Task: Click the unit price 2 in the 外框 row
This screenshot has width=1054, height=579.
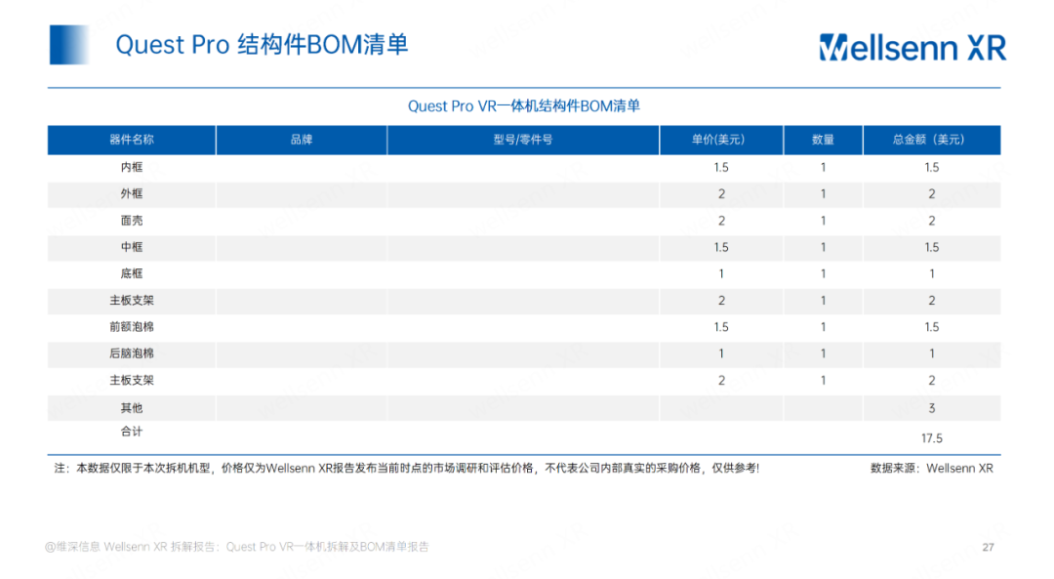Action: [721, 193]
